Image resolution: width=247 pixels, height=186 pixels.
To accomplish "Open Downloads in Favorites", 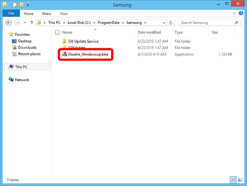I will coord(27,47).
